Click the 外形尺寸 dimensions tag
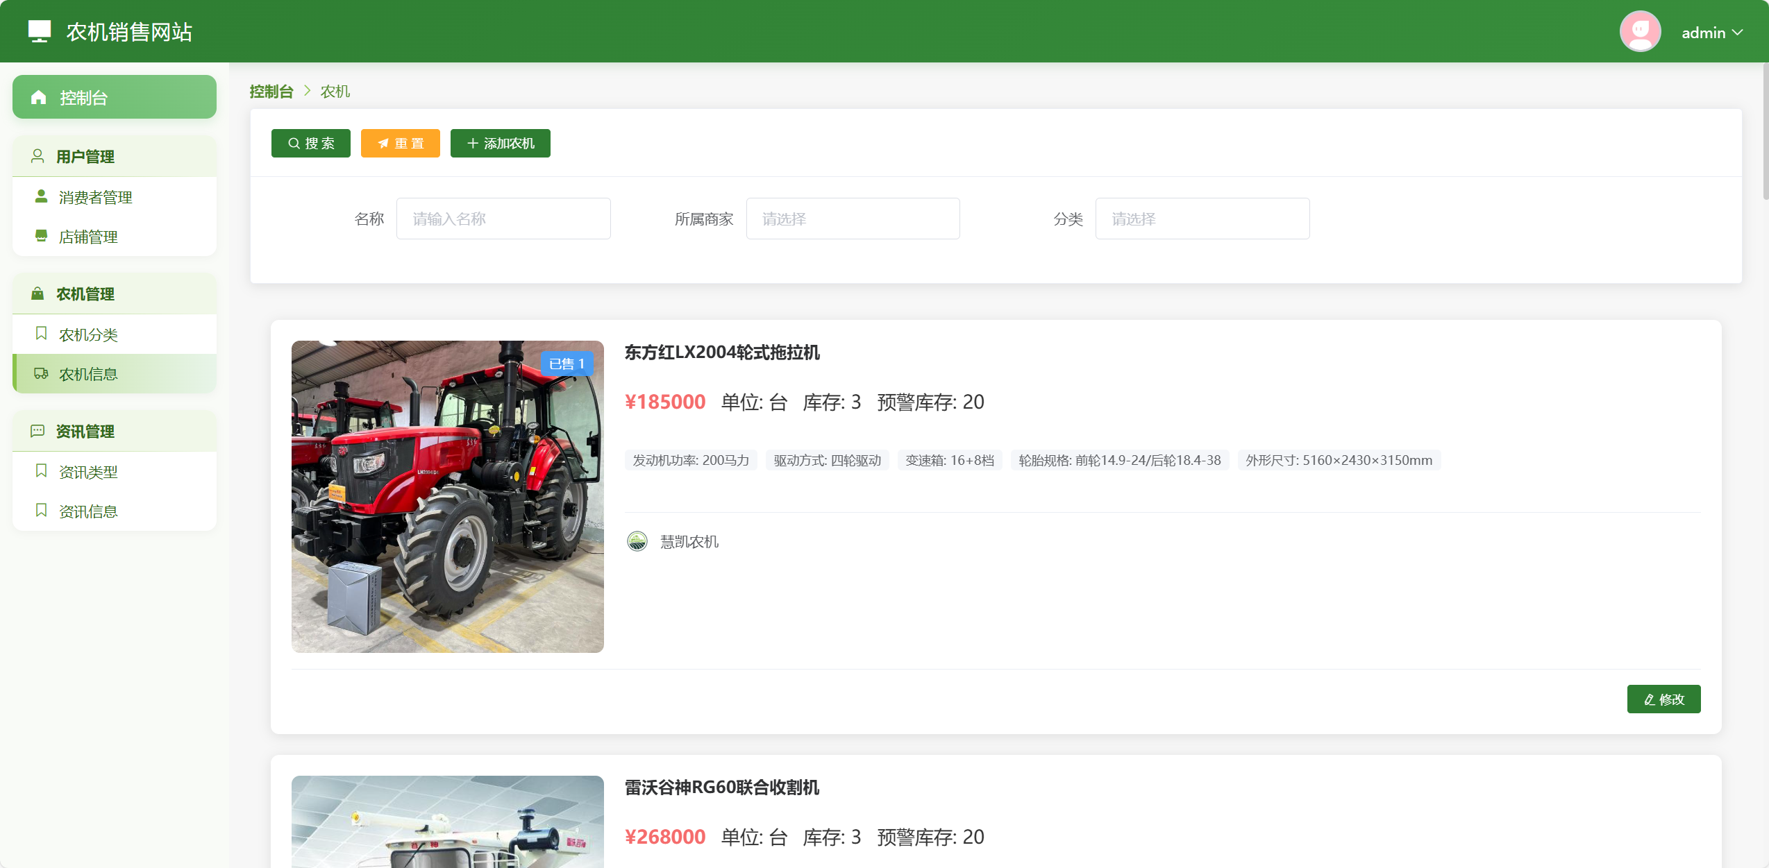Screen dimensions: 1769x868 pyautogui.click(x=1339, y=460)
